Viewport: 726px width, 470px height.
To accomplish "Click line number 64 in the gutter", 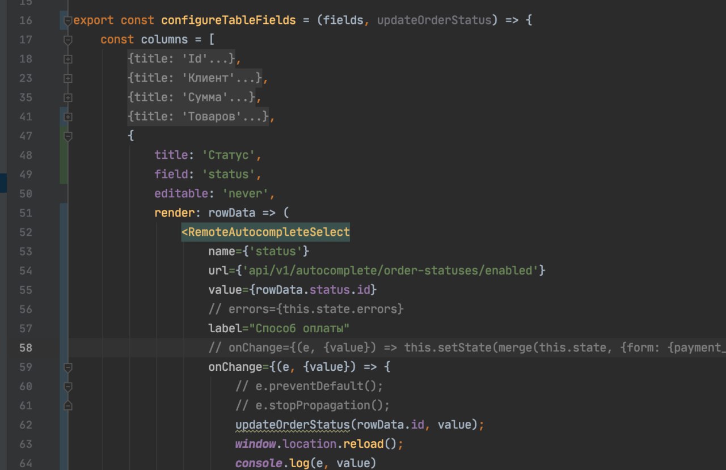I will click(x=26, y=464).
